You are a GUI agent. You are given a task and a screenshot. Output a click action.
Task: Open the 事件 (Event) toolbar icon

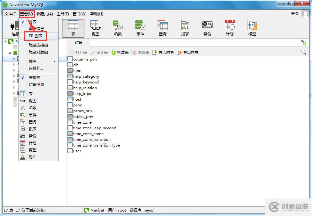(140, 28)
